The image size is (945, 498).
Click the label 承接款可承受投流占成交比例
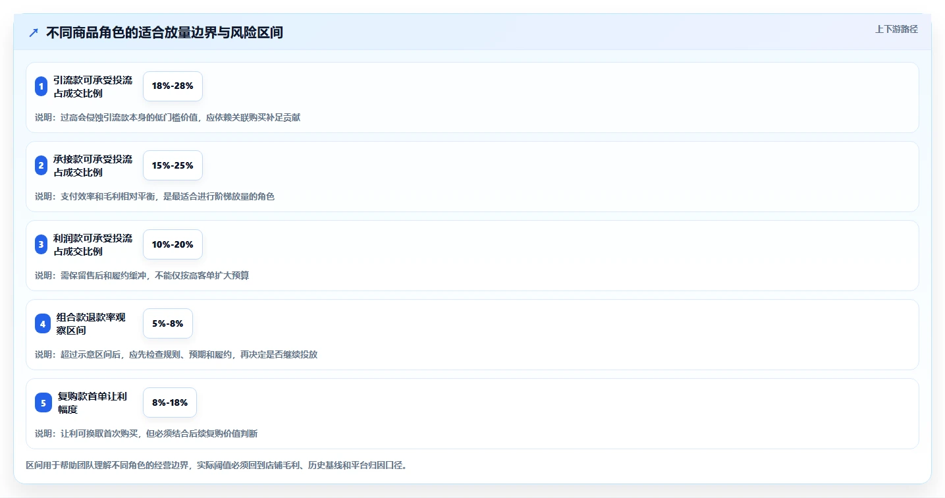[93, 165]
